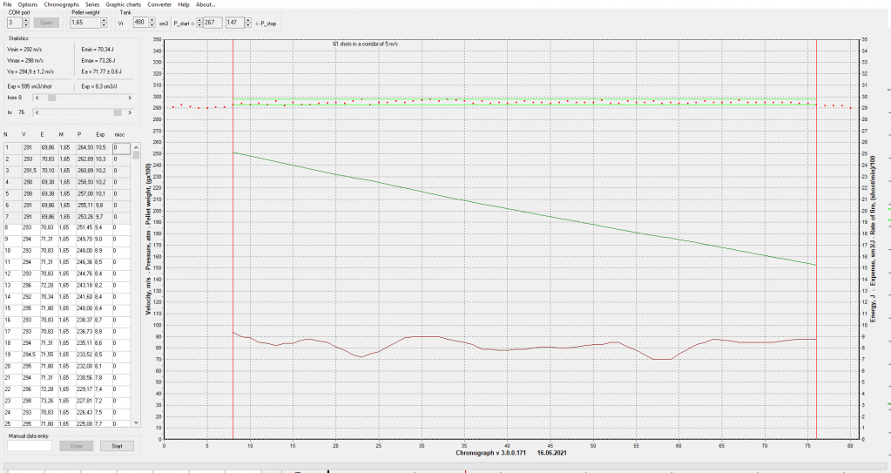Click the 'Chronograph v 3.0.0.171' chart caption
The height and width of the screenshot is (473, 891).
[x=490, y=453]
